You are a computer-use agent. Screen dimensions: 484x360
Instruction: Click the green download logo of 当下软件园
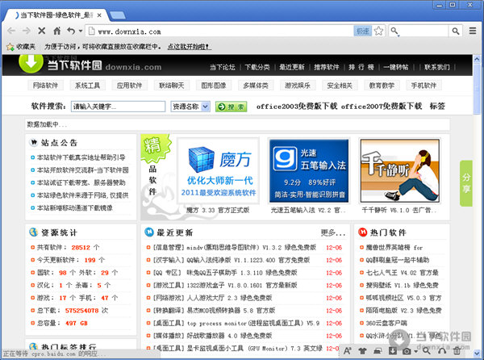click(31, 63)
